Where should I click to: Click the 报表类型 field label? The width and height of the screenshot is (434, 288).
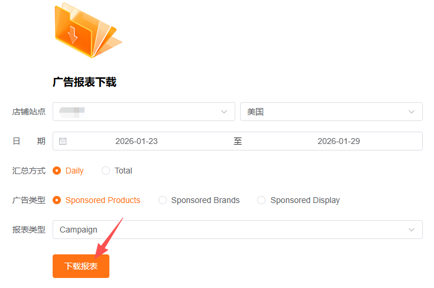click(x=29, y=230)
